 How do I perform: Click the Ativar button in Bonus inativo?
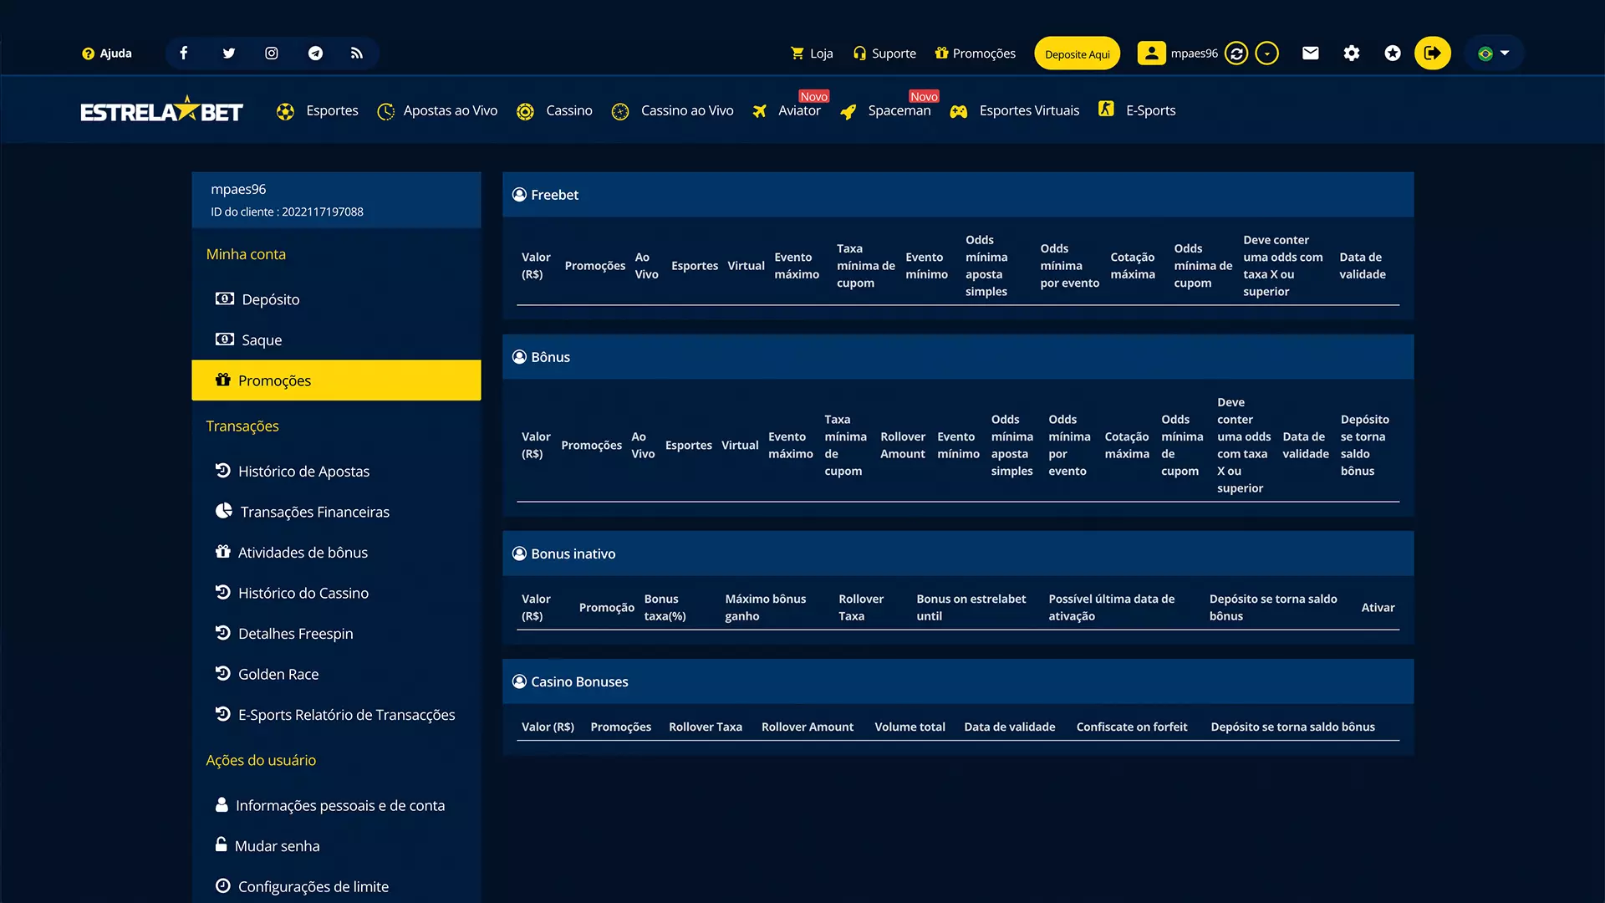(x=1378, y=606)
